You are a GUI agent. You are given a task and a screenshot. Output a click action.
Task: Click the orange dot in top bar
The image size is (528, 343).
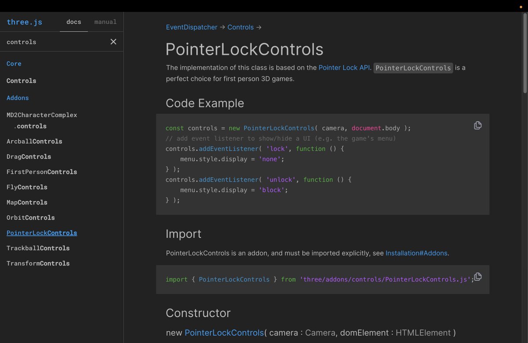pos(521,7)
